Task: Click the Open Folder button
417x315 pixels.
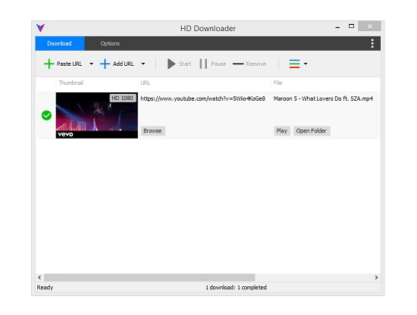Action: click(312, 131)
